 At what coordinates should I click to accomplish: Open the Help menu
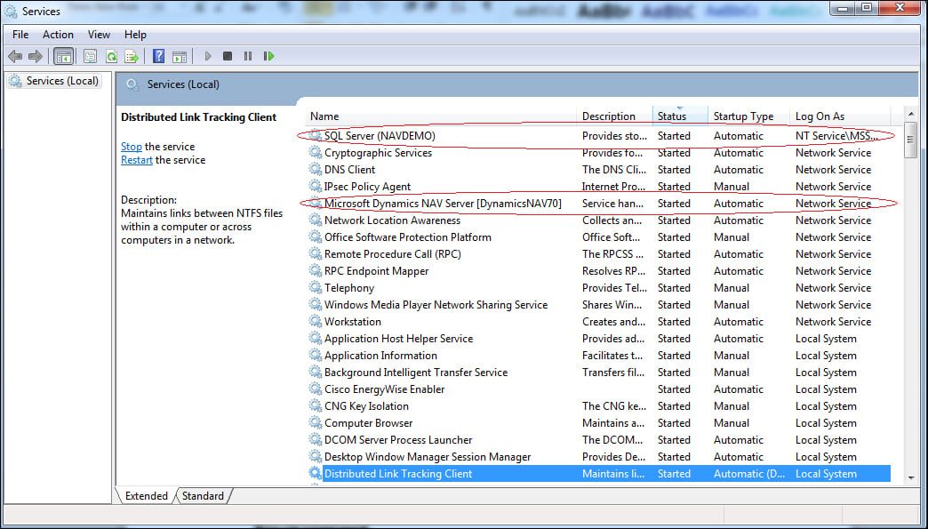pyautogui.click(x=135, y=35)
